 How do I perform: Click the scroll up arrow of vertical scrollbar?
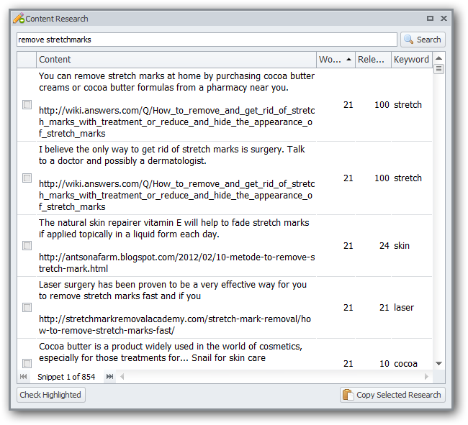(438, 58)
